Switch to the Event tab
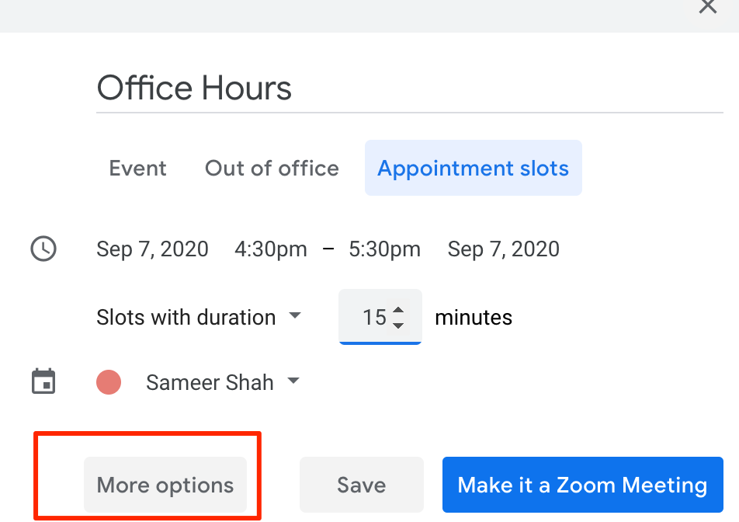Image resolution: width=739 pixels, height=522 pixels. [x=138, y=169]
